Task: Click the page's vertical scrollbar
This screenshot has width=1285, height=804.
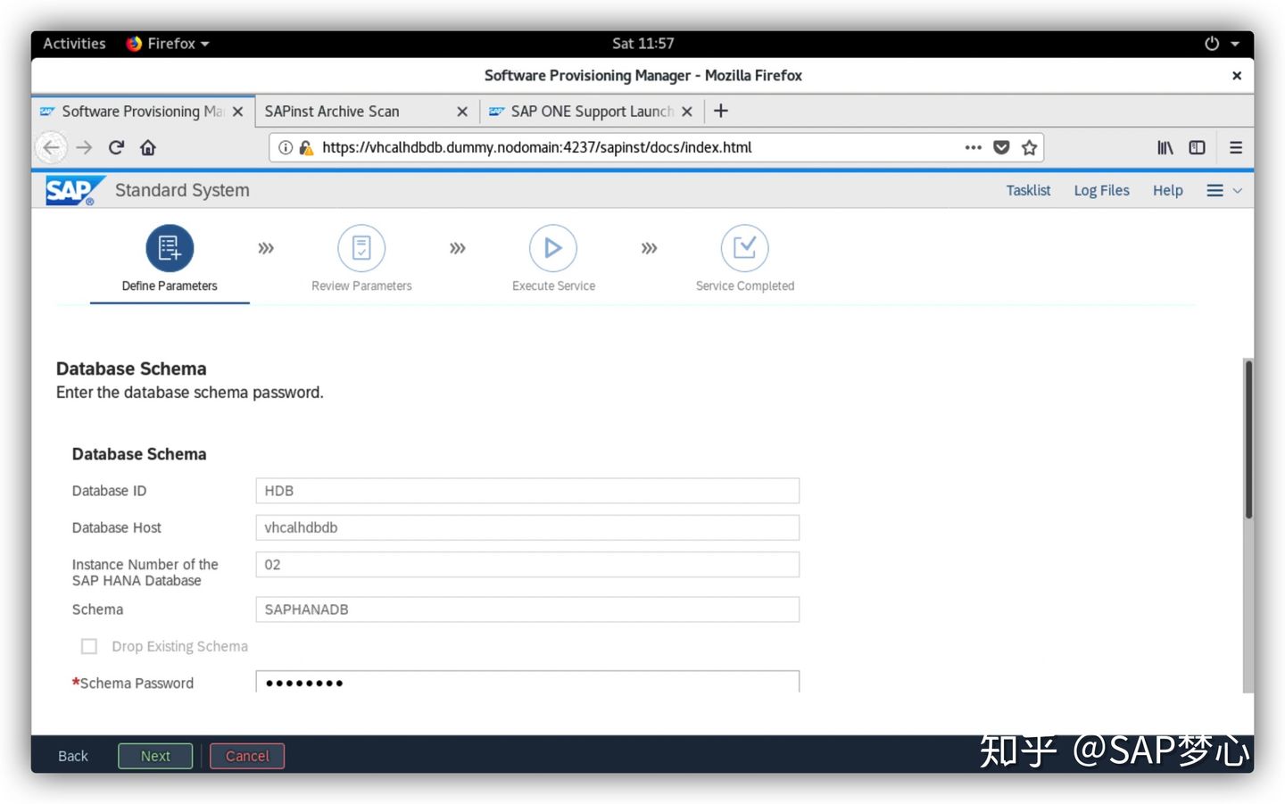Action: (1248, 439)
